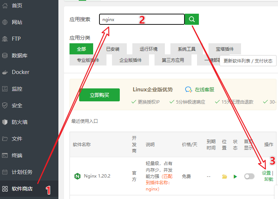Focus the 应用搜索 input field
This screenshot has height=199, width=278.
(x=142, y=19)
